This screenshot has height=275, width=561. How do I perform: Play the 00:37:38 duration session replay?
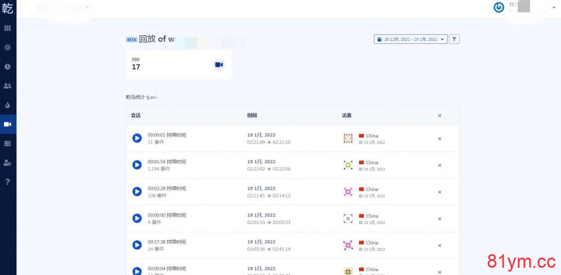pyautogui.click(x=137, y=245)
